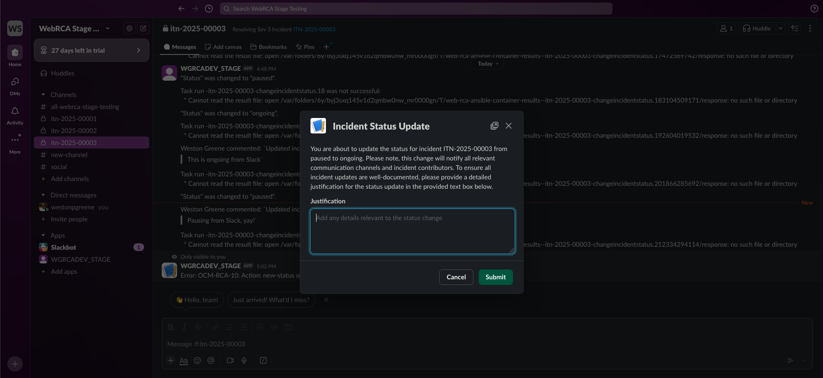Toggle italic formatting in composer
This screenshot has height=378, width=823.
(184, 327)
